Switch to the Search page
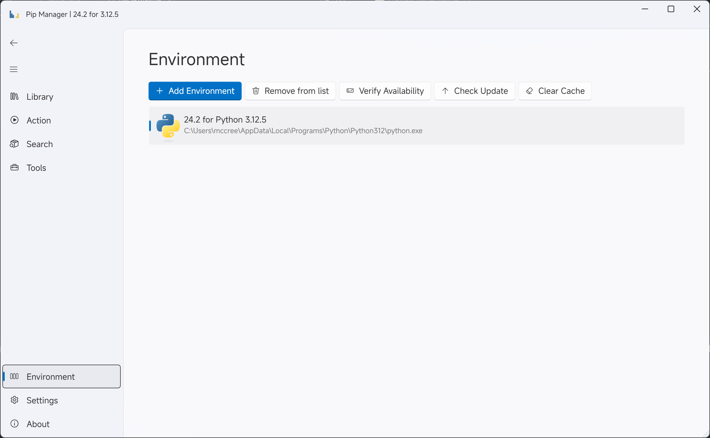710x438 pixels. point(40,144)
